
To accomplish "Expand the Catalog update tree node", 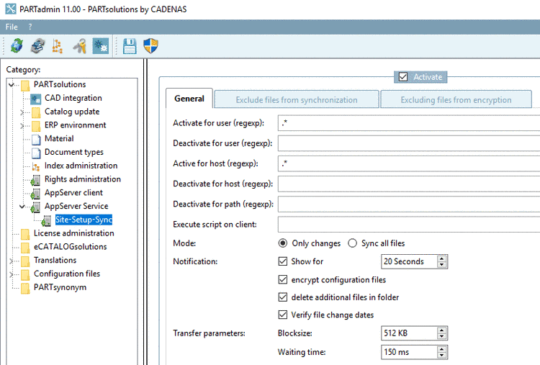I will pos(22,112).
